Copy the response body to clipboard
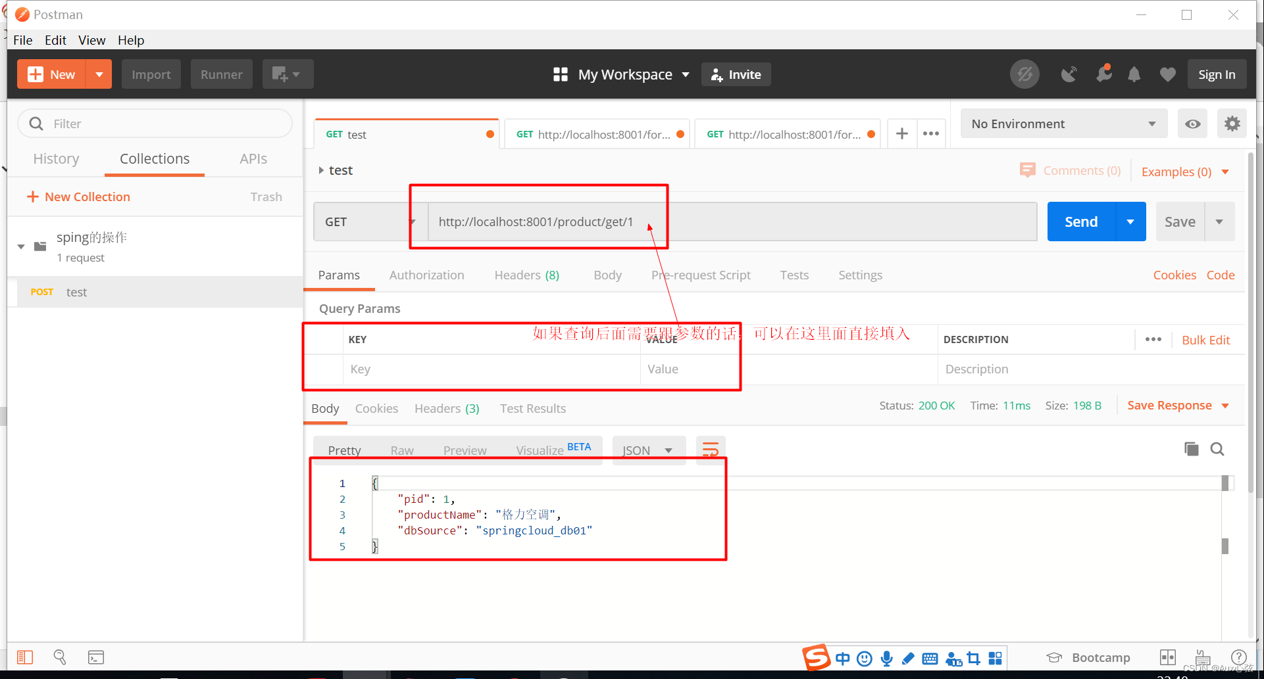Image resolution: width=1264 pixels, height=679 pixels. click(1191, 449)
